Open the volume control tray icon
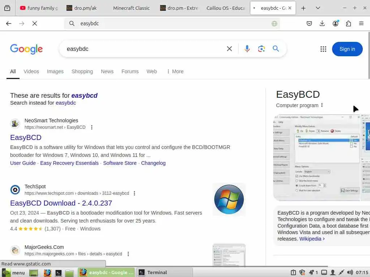The image size is (370, 277). point(350,273)
